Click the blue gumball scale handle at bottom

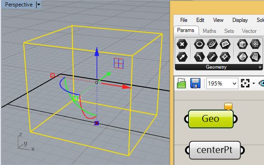[x=97, y=123]
